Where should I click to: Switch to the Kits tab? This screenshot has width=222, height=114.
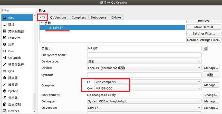point(42,17)
